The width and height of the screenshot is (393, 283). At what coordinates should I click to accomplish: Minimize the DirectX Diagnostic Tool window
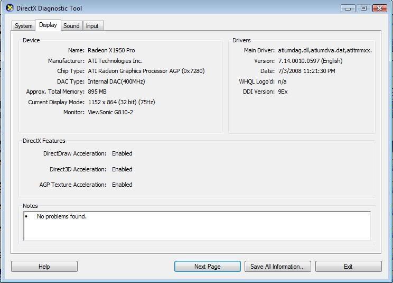click(348, 8)
